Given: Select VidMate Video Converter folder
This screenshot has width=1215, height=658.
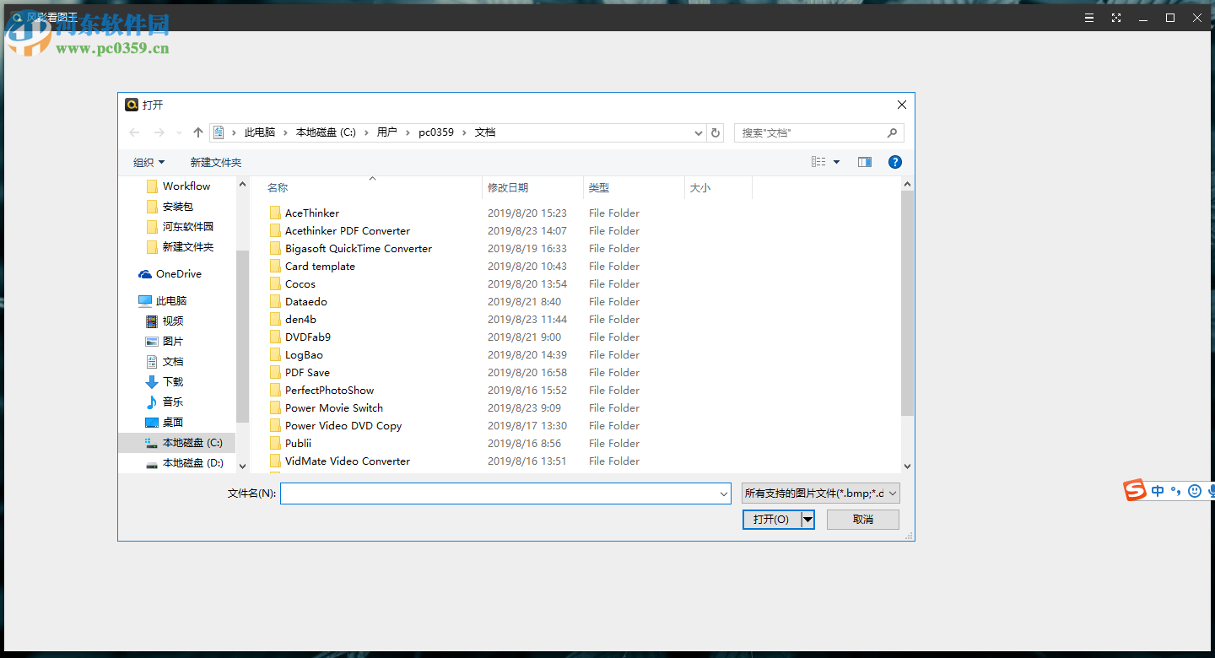Looking at the screenshot, I should 340,461.
